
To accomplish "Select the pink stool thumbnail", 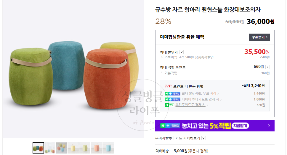I will [97, 148].
